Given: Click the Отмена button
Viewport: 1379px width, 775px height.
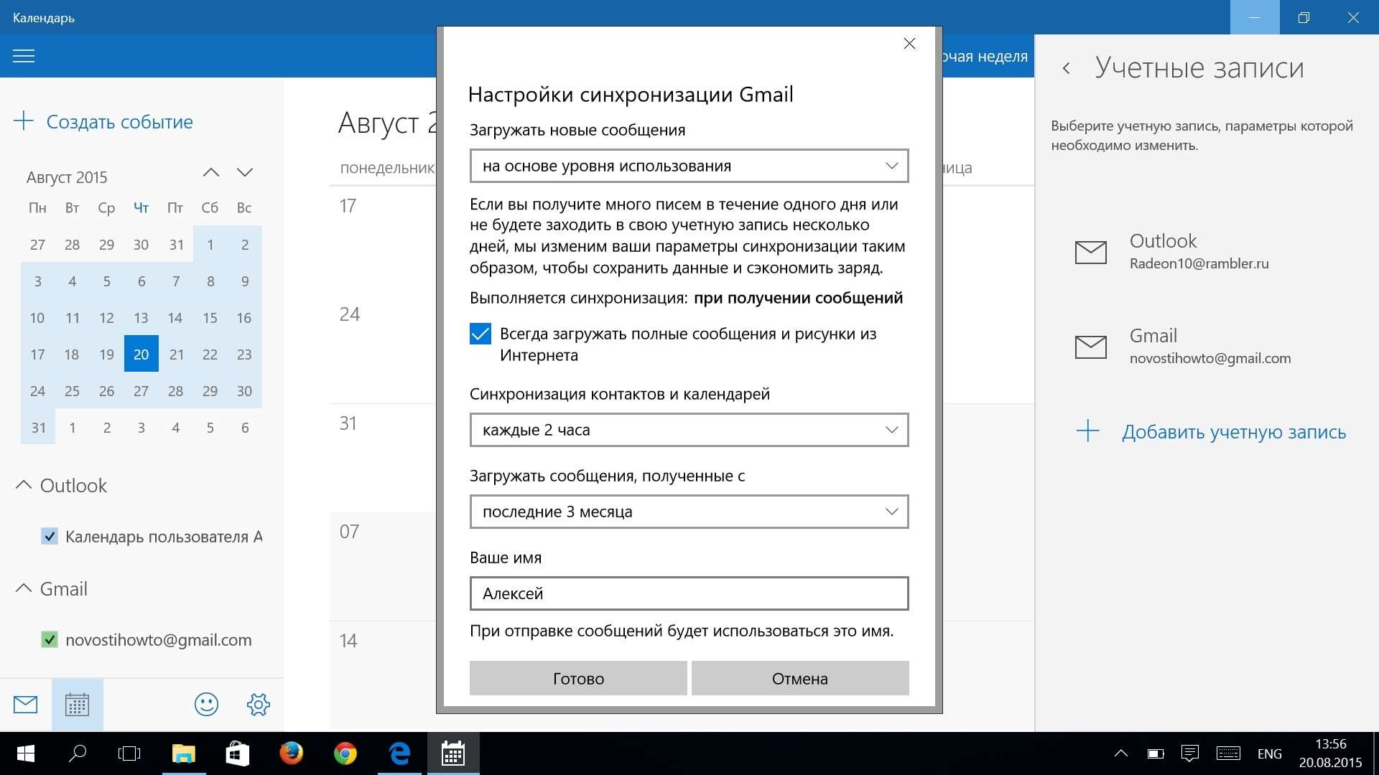Looking at the screenshot, I should coord(799,678).
